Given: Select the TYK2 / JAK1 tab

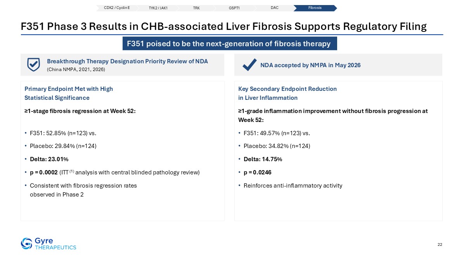Looking at the screenshot, I should pos(158,8).
